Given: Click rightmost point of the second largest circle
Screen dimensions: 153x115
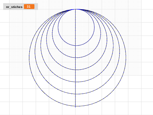Looking at the screenshot, I should [x=120, y=52].
